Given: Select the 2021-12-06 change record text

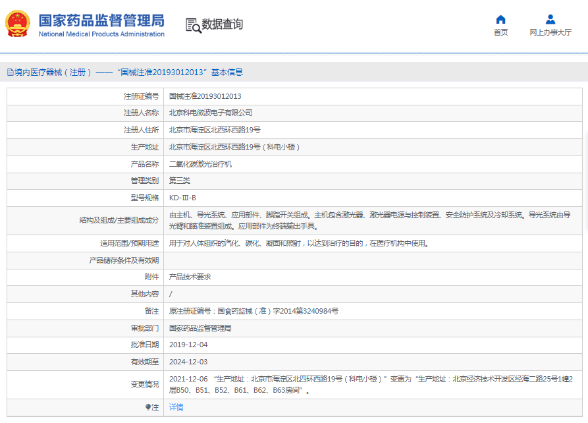Looking at the screenshot, I should pyautogui.click(x=371, y=385).
